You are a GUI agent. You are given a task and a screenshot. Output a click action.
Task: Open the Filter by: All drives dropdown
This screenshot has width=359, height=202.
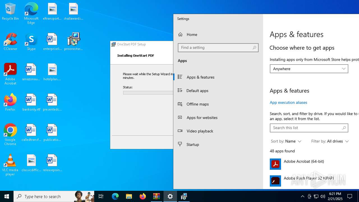(330, 141)
